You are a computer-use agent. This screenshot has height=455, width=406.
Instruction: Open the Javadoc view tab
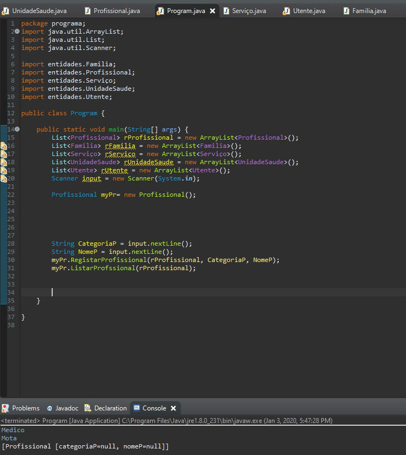[x=63, y=408]
